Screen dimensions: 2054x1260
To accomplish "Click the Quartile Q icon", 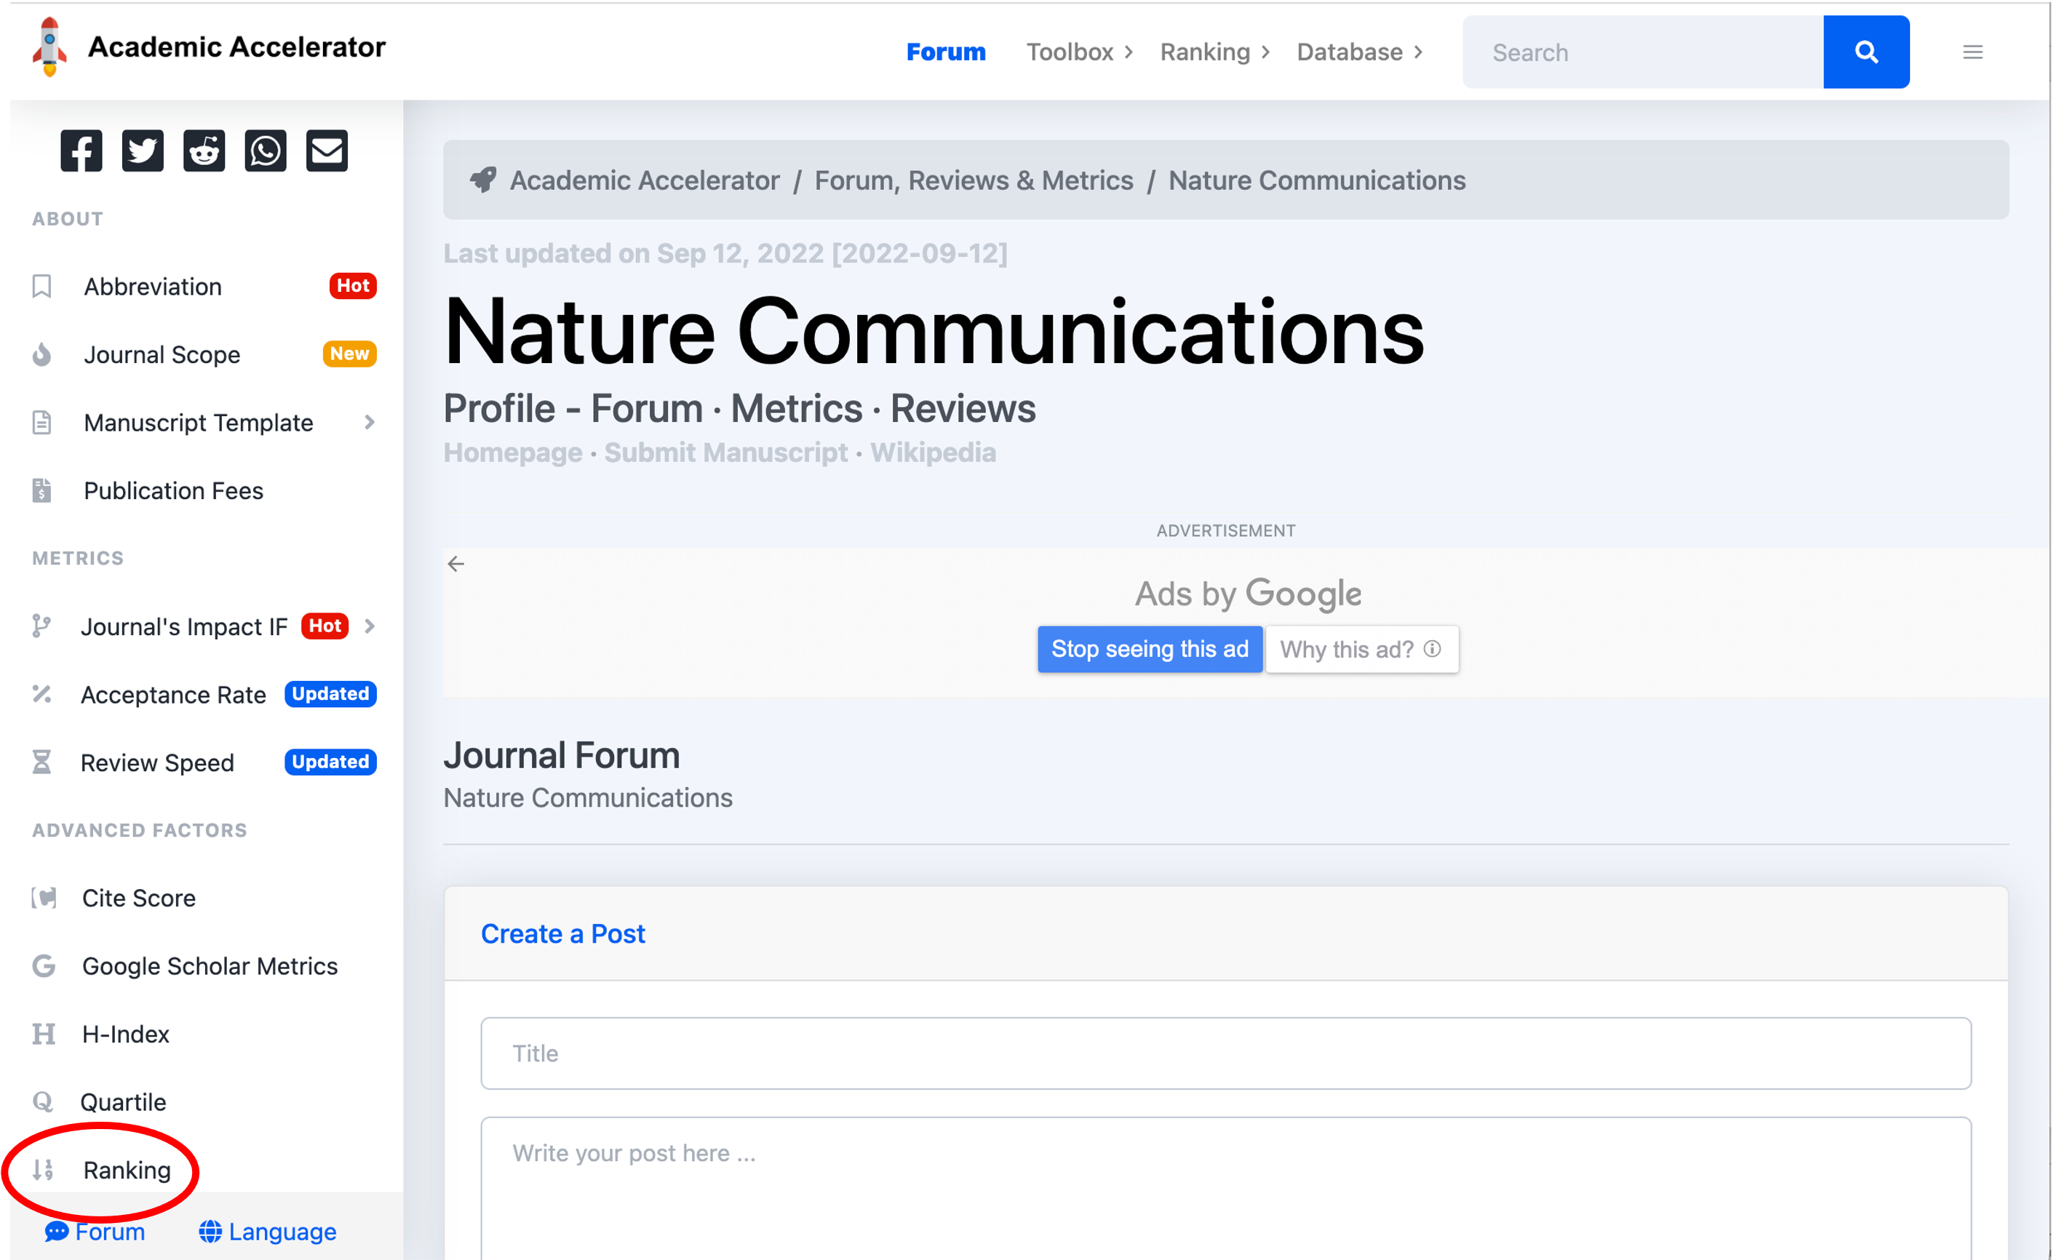I will point(42,1101).
